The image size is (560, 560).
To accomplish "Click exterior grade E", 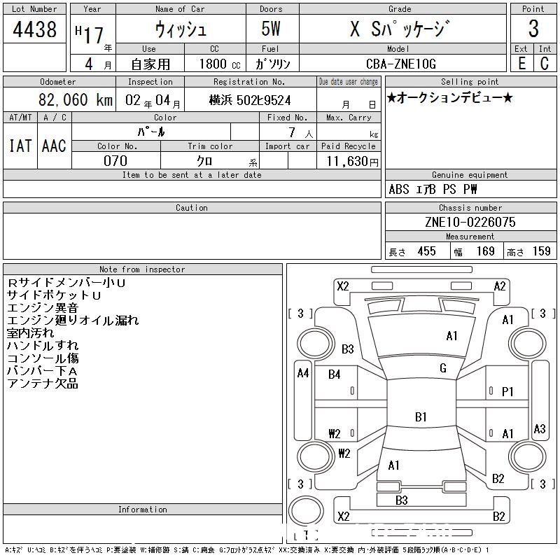I will pyautogui.click(x=521, y=64).
